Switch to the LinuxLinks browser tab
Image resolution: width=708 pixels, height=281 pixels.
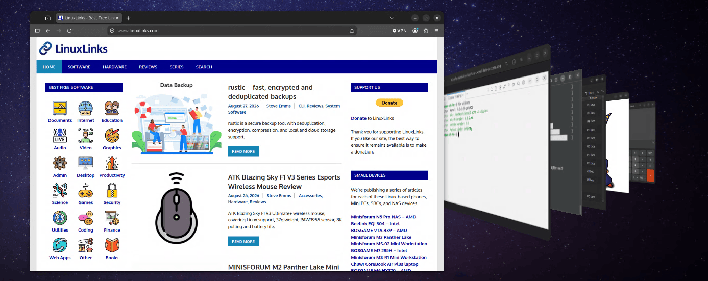click(88, 18)
